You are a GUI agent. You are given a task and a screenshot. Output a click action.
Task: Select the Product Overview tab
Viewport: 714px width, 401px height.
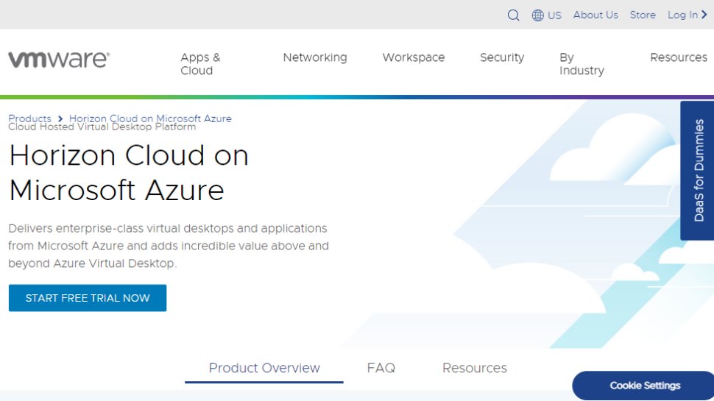[x=264, y=368]
